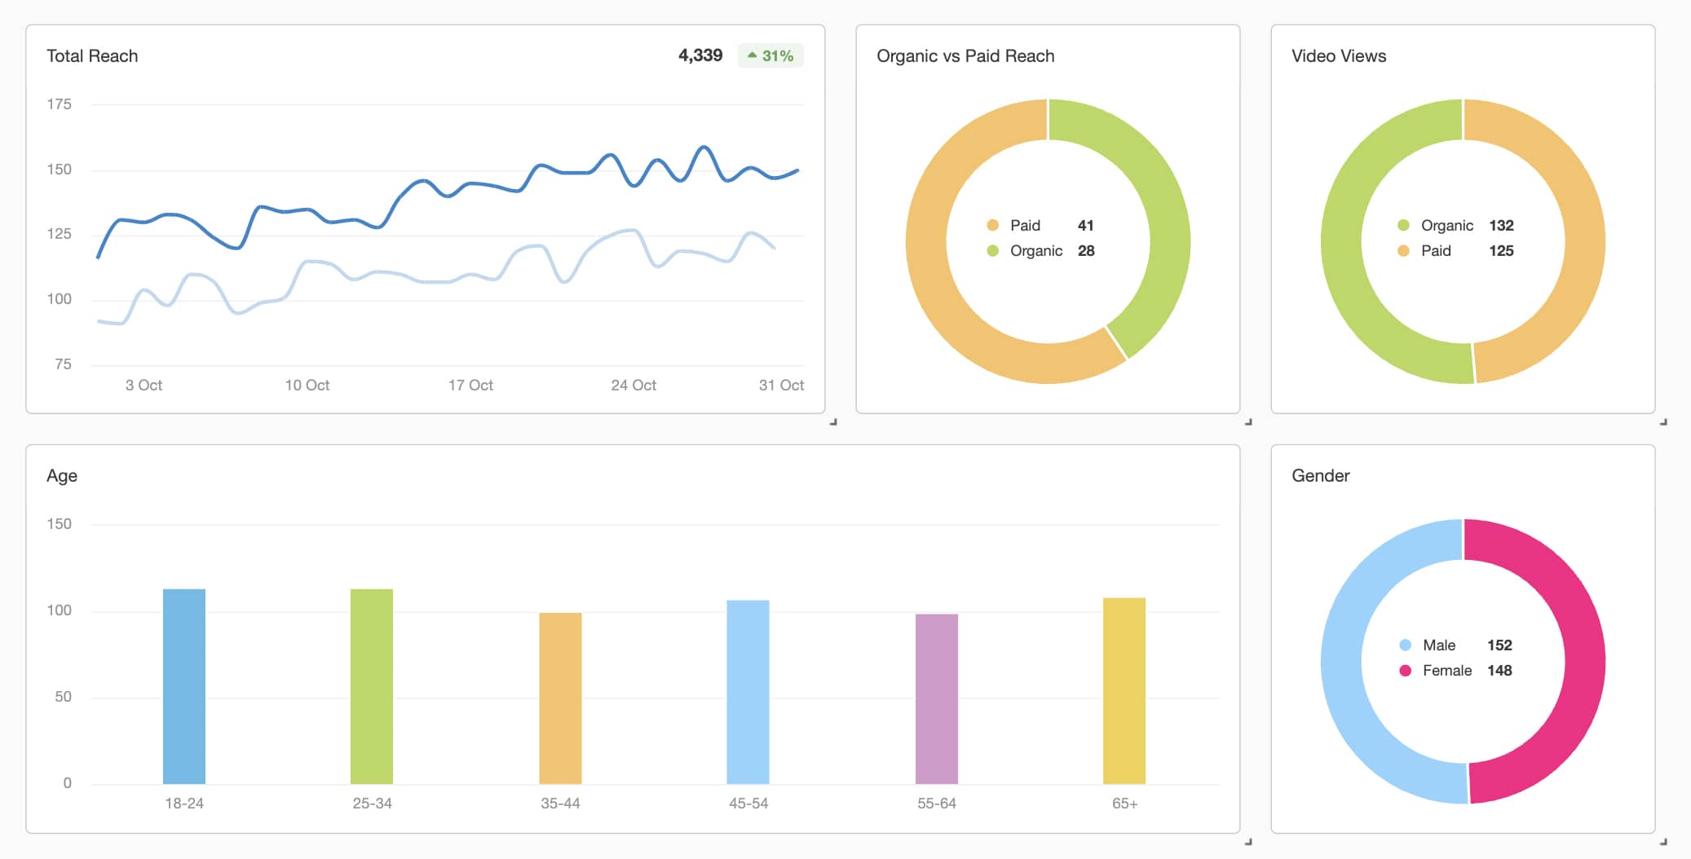Viewport: 1691px width, 859px height.
Task: Click the 17 Oct date label
Action: click(x=470, y=385)
